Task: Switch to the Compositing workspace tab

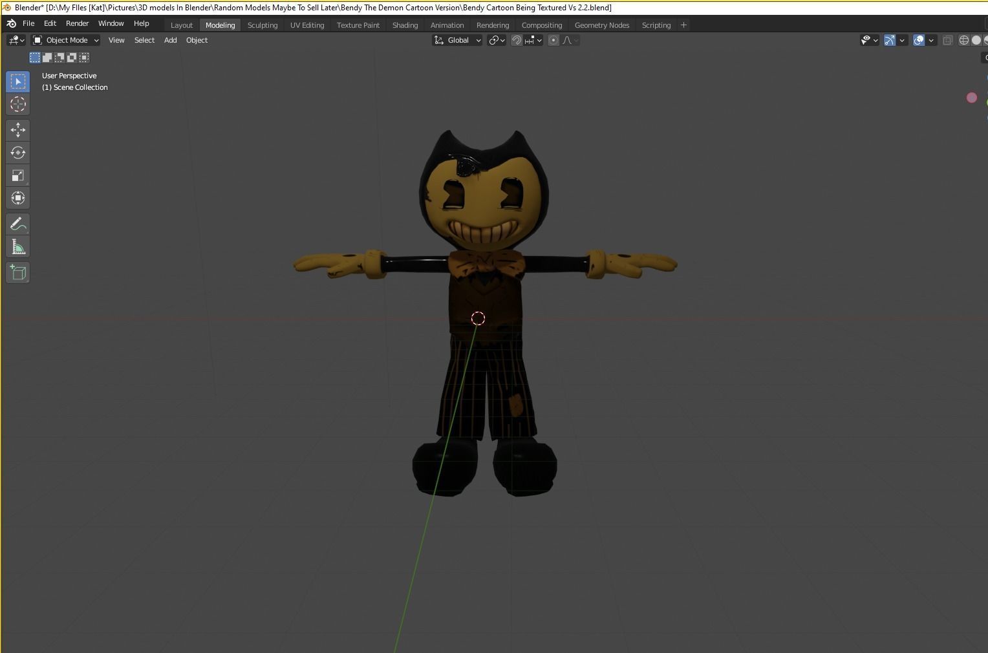Action: [542, 25]
